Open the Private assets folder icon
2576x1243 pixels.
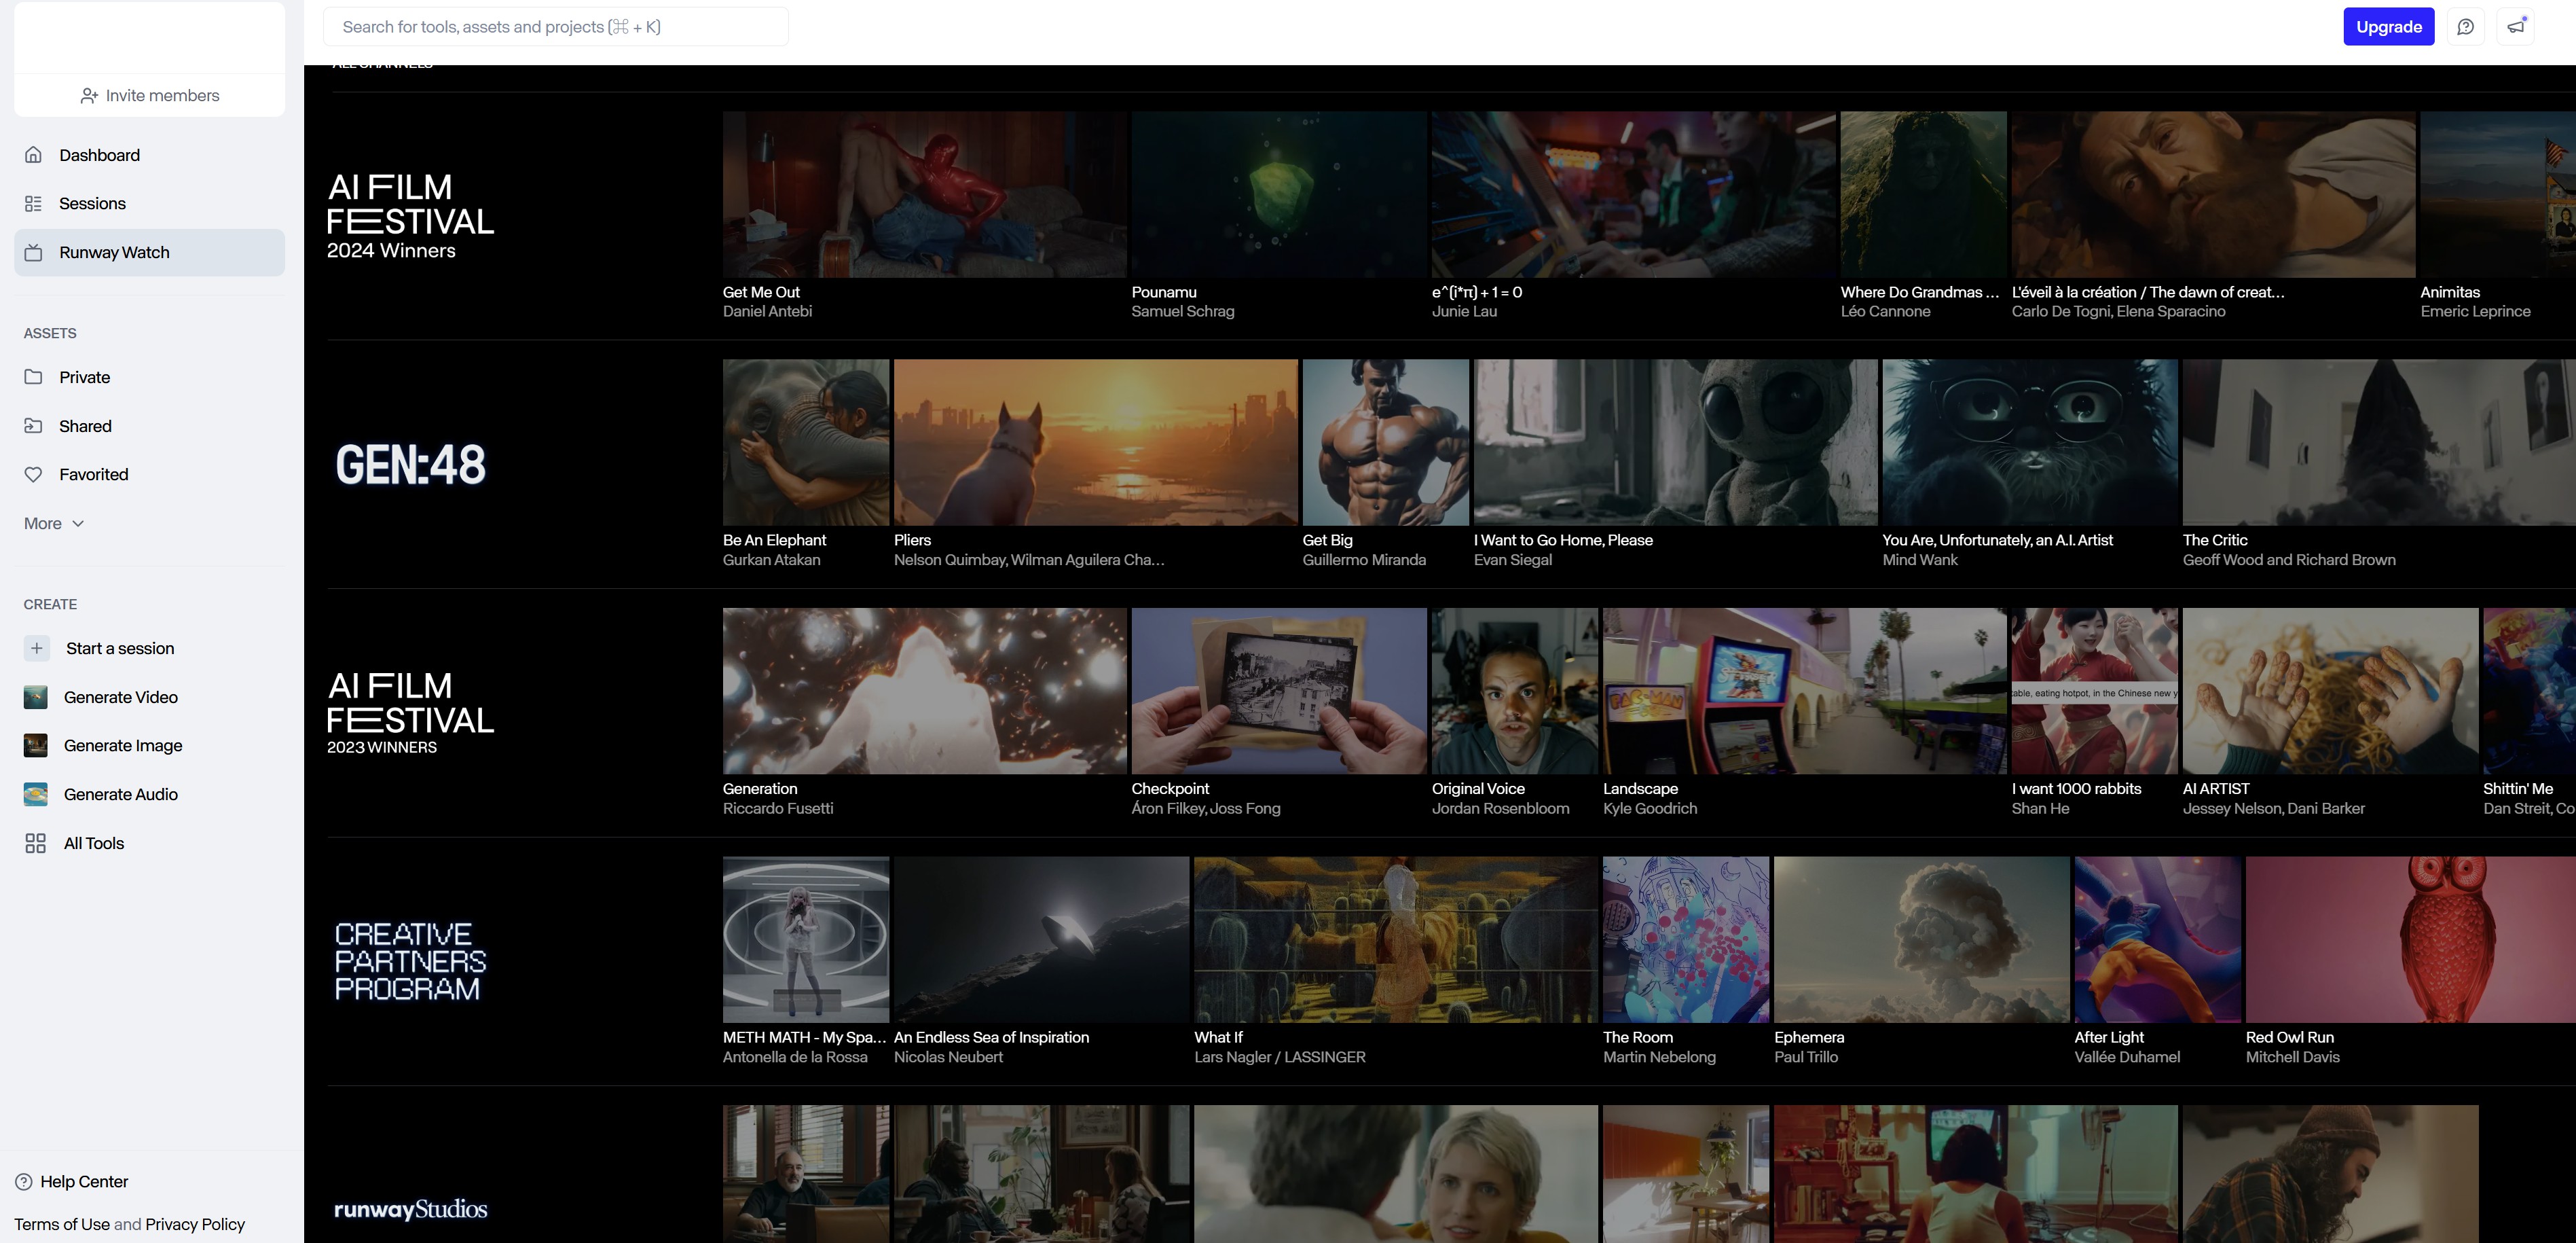33,377
